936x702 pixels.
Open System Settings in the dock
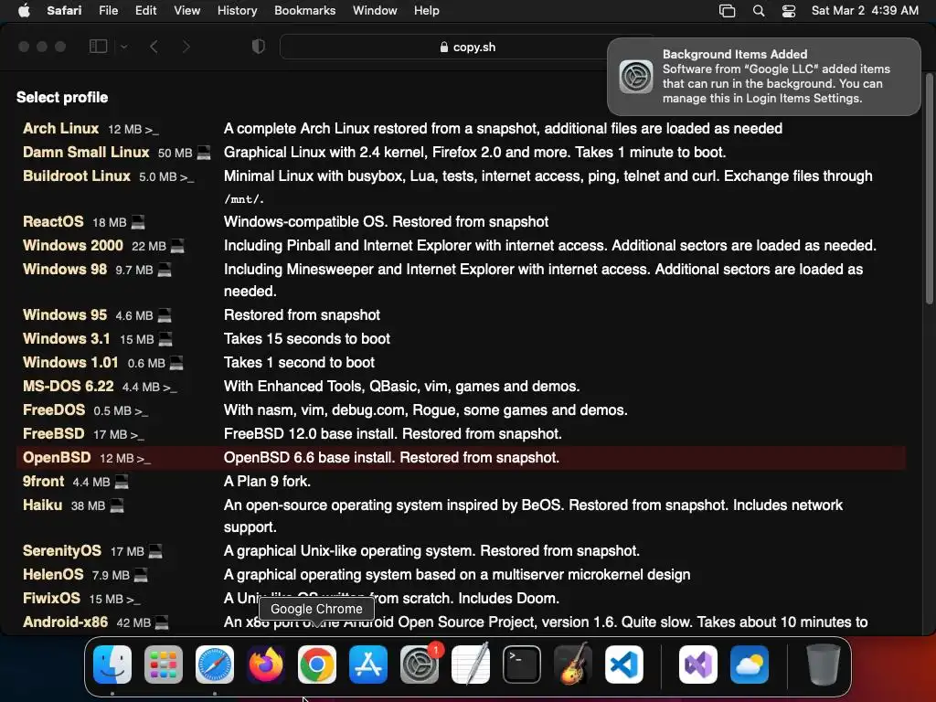419,665
